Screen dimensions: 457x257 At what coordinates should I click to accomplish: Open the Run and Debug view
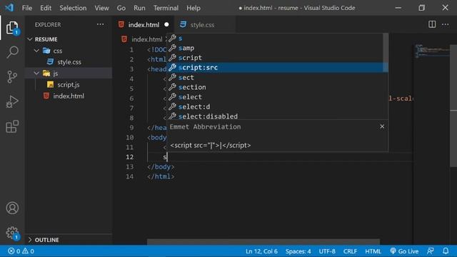[12, 101]
